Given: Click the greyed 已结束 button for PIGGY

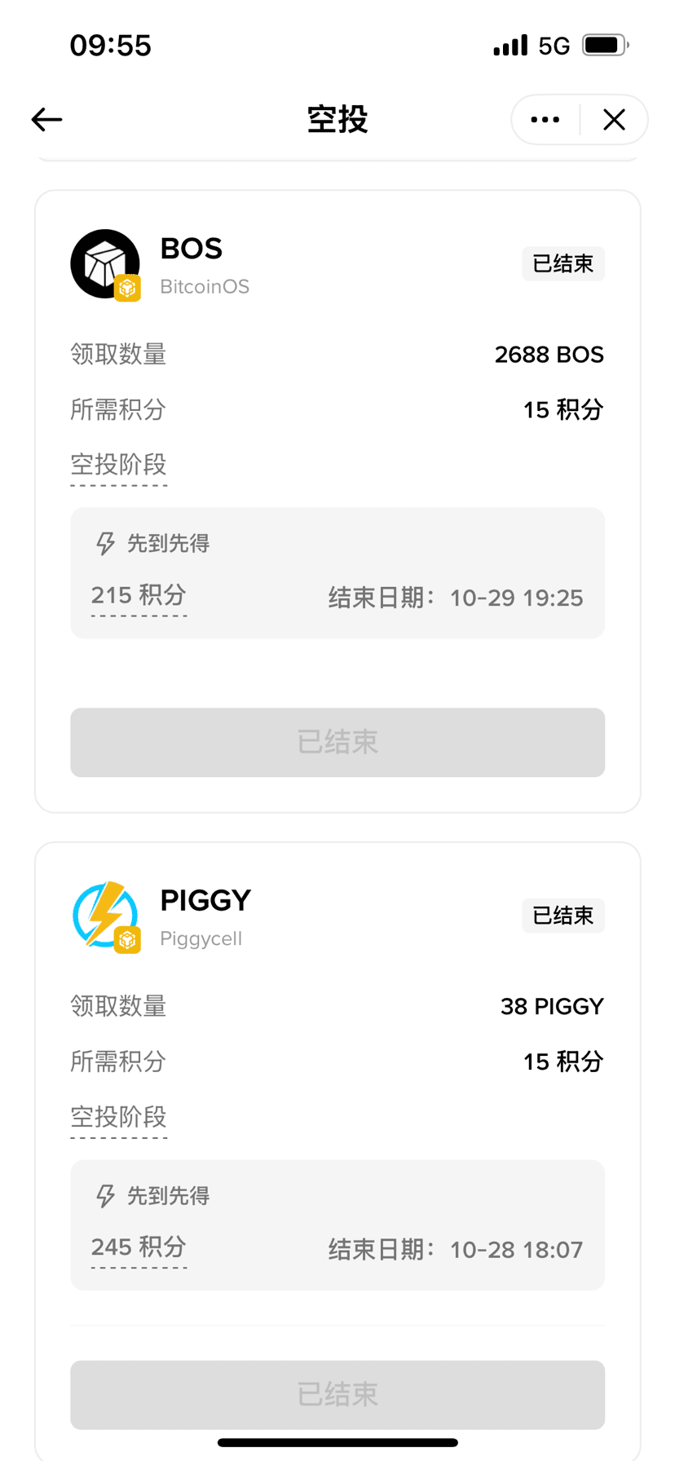Looking at the screenshot, I should [337, 1394].
